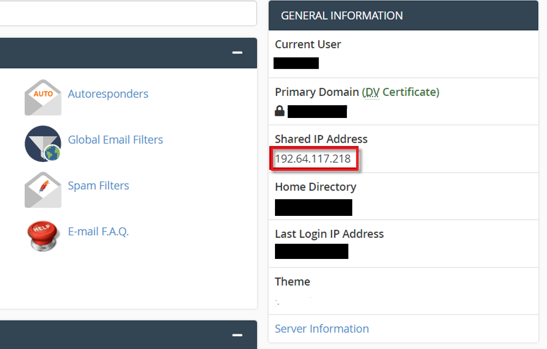Open the E-mail F.A.Q. link

(98, 232)
